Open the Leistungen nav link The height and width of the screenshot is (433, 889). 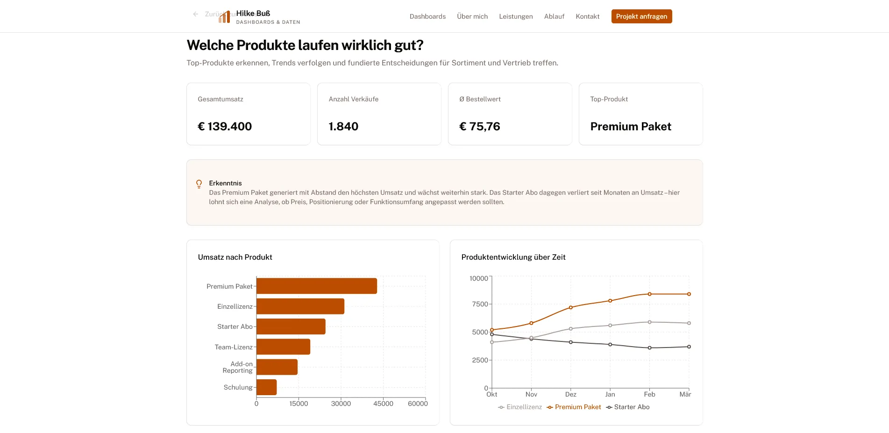[516, 16]
